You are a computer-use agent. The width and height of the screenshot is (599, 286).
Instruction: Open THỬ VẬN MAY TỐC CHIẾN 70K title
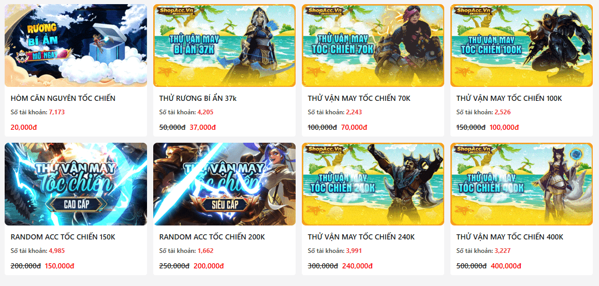(359, 98)
